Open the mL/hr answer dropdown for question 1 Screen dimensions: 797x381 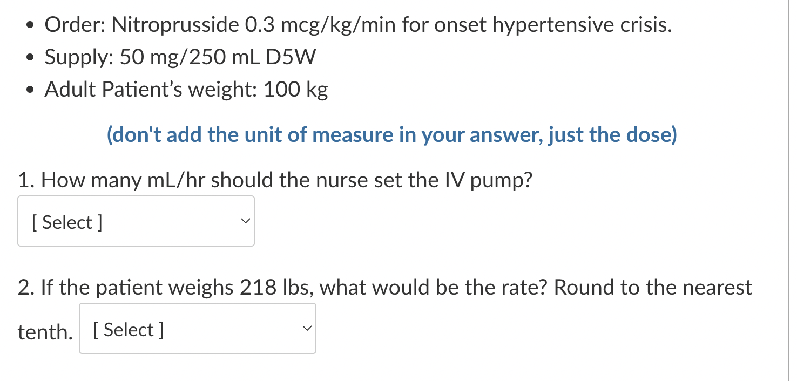pos(135,221)
